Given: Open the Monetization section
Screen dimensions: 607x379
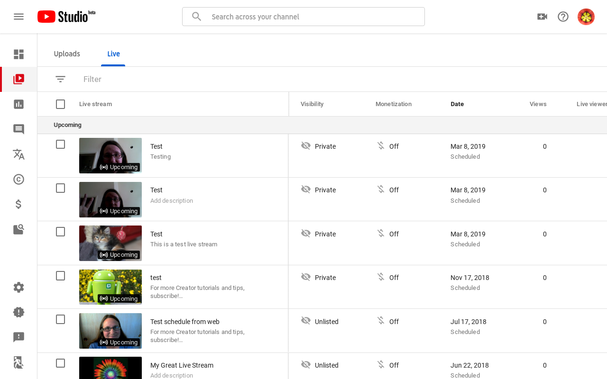Looking at the screenshot, I should (19, 204).
